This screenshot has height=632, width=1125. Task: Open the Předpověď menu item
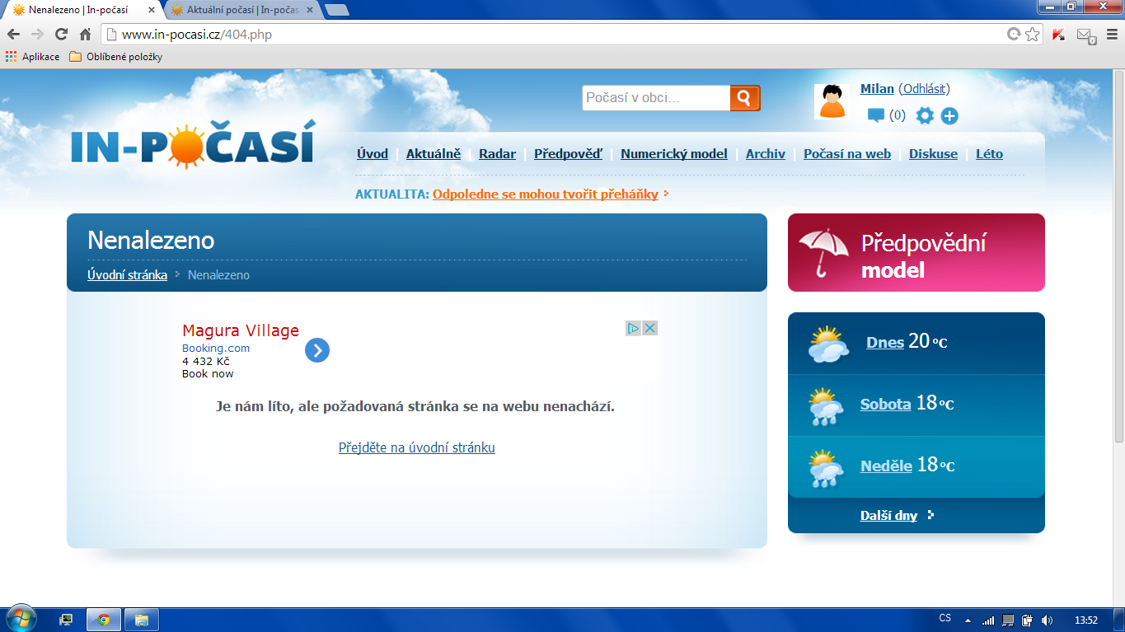point(569,154)
